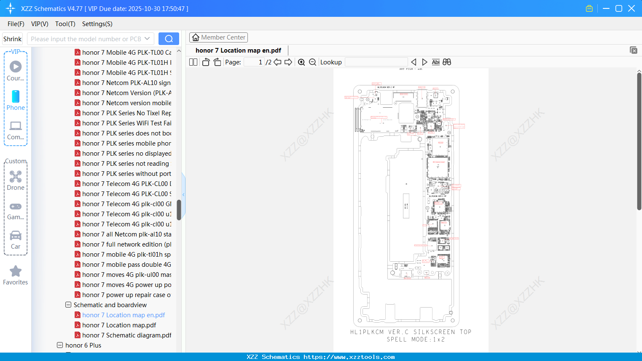The width and height of the screenshot is (642, 361).
Task: Find previous lookup result triangle
Action: coord(414,62)
